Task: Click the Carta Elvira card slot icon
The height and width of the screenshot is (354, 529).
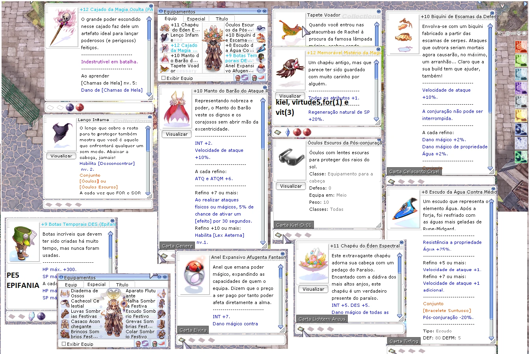Action: [182, 340]
